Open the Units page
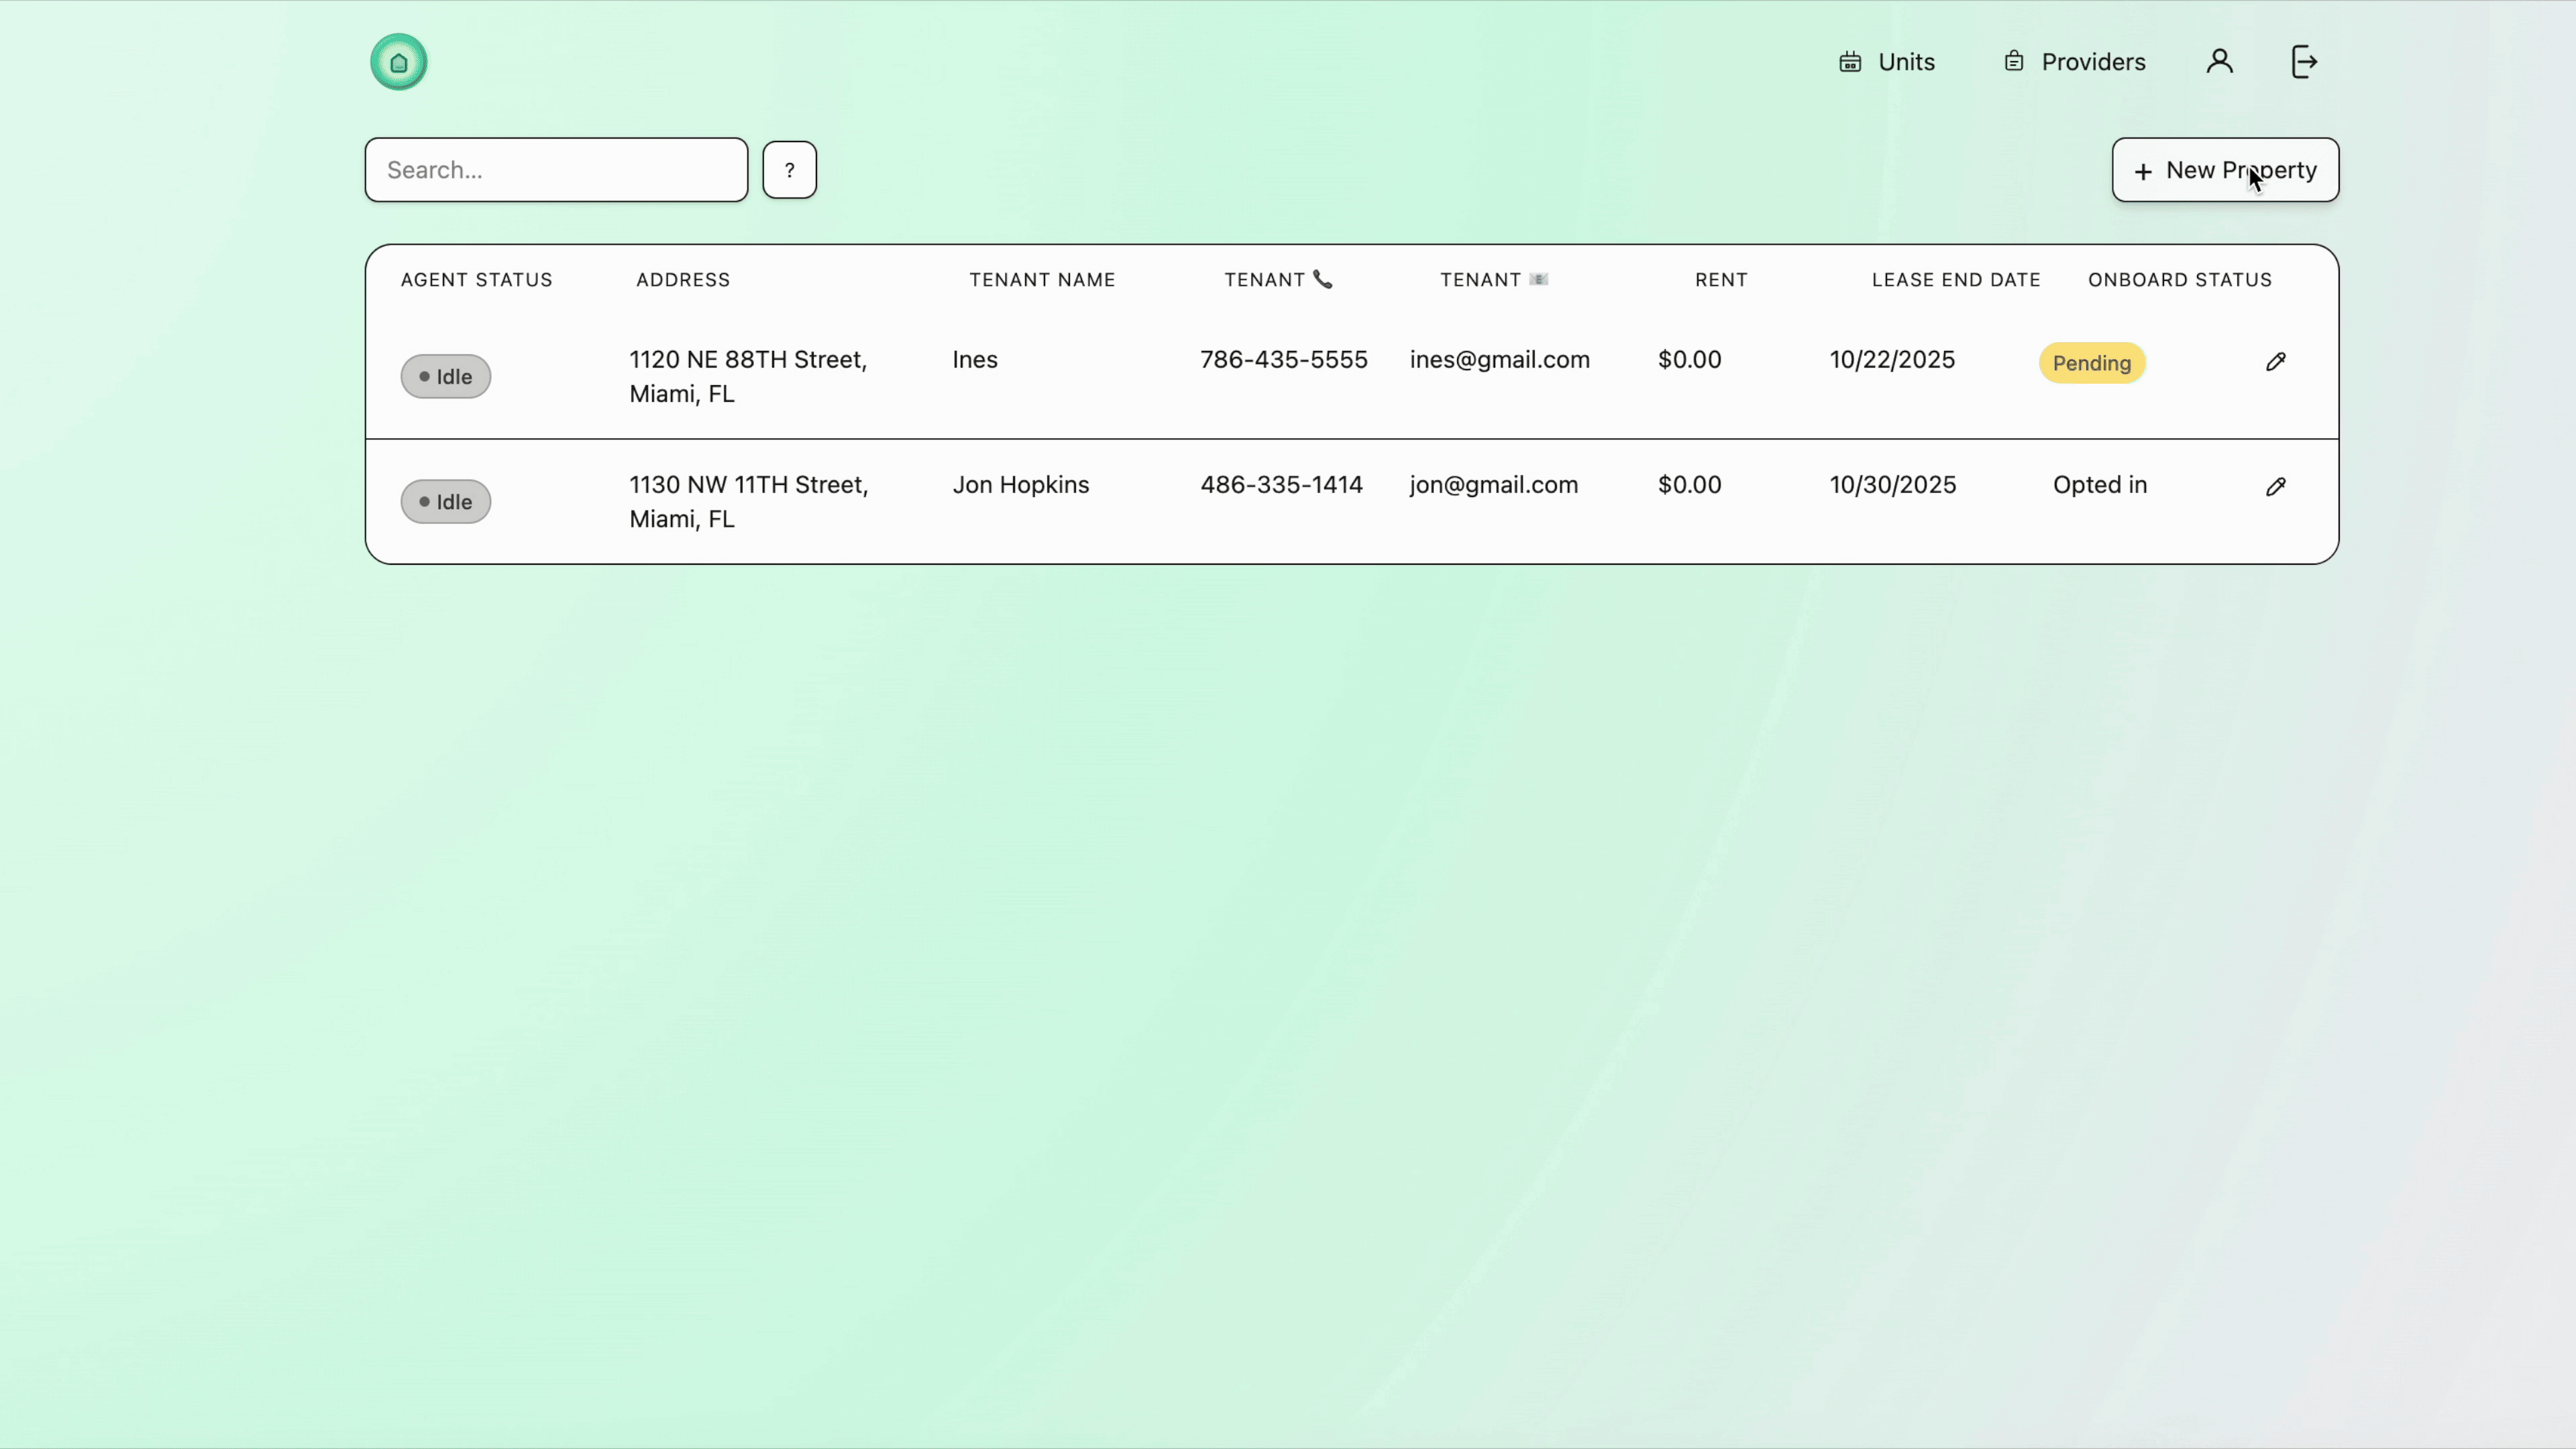2576x1449 pixels. click(x=1887, y=62)
